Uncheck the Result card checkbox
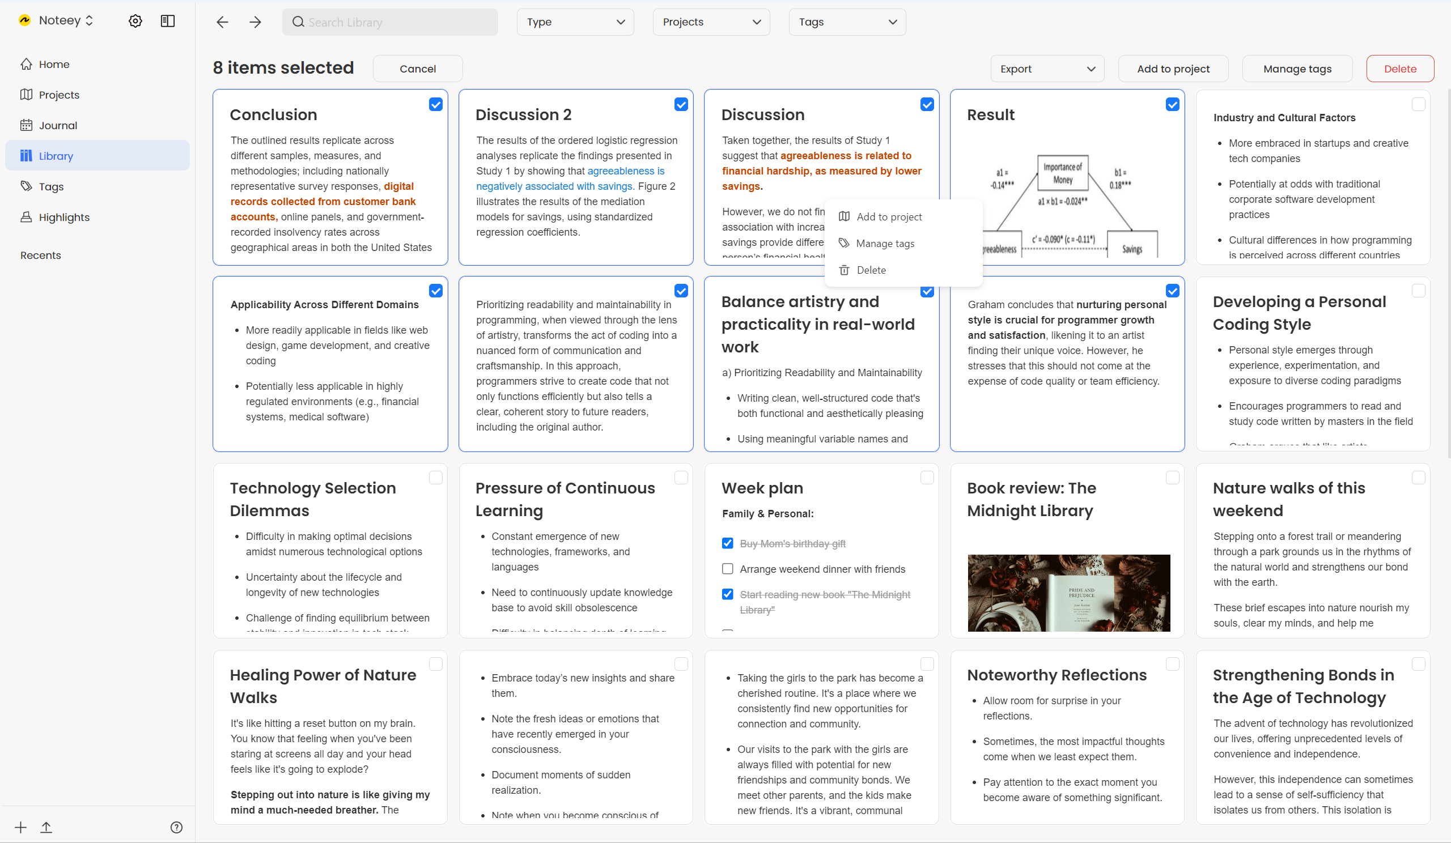Screen dimensions: 1451x843 [1172, 104]
